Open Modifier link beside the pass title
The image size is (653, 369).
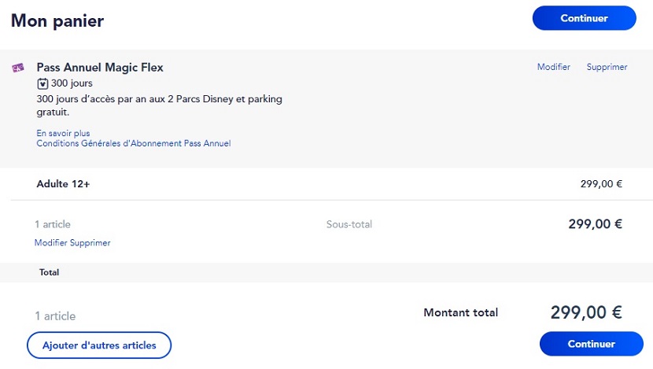point(553,67)
